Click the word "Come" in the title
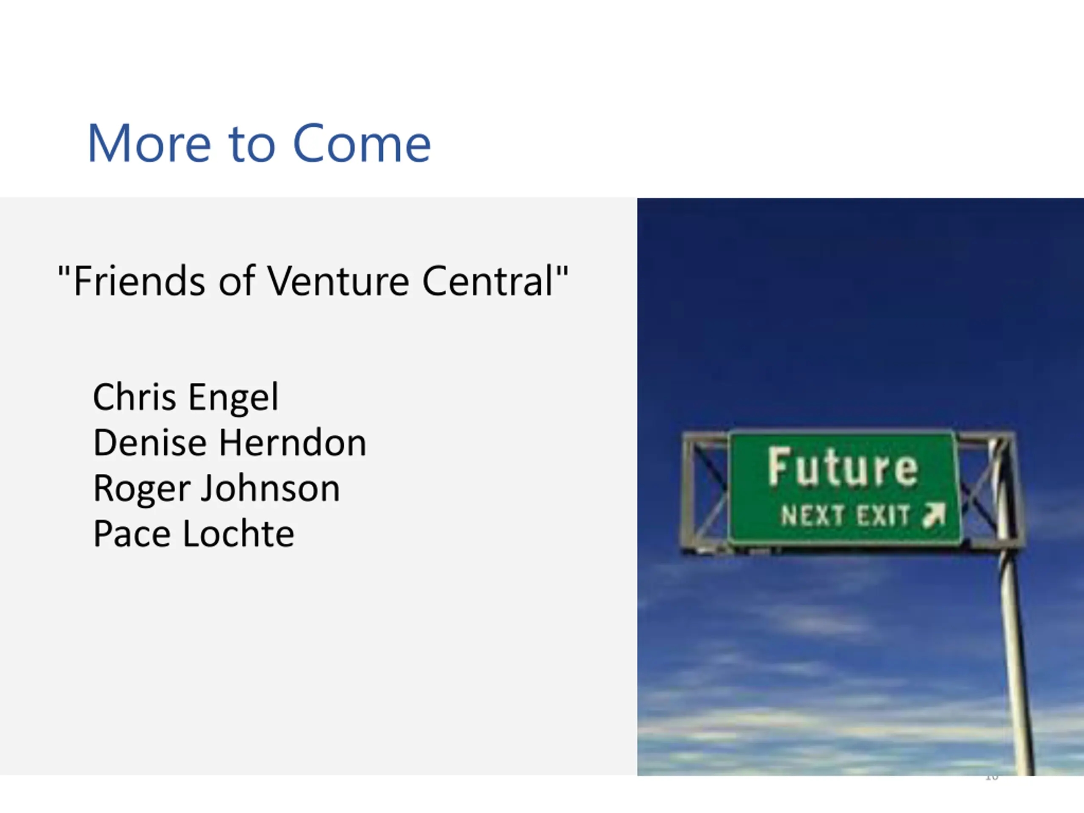Image resolution: width=1084 pixels, height=813 pixels. tap(362, 143)
